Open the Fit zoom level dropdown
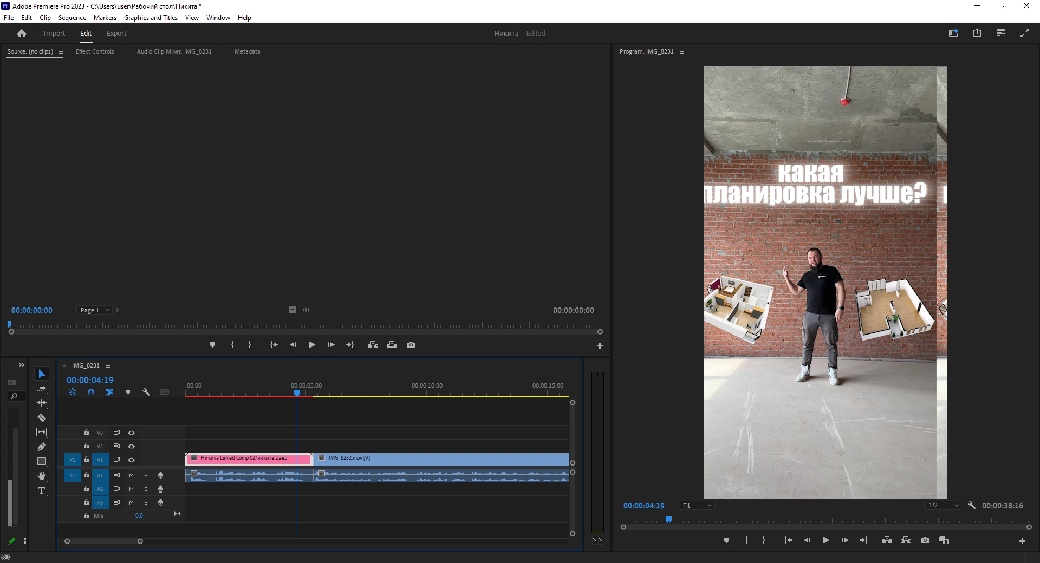1040x563 pixels. (697, 506)
